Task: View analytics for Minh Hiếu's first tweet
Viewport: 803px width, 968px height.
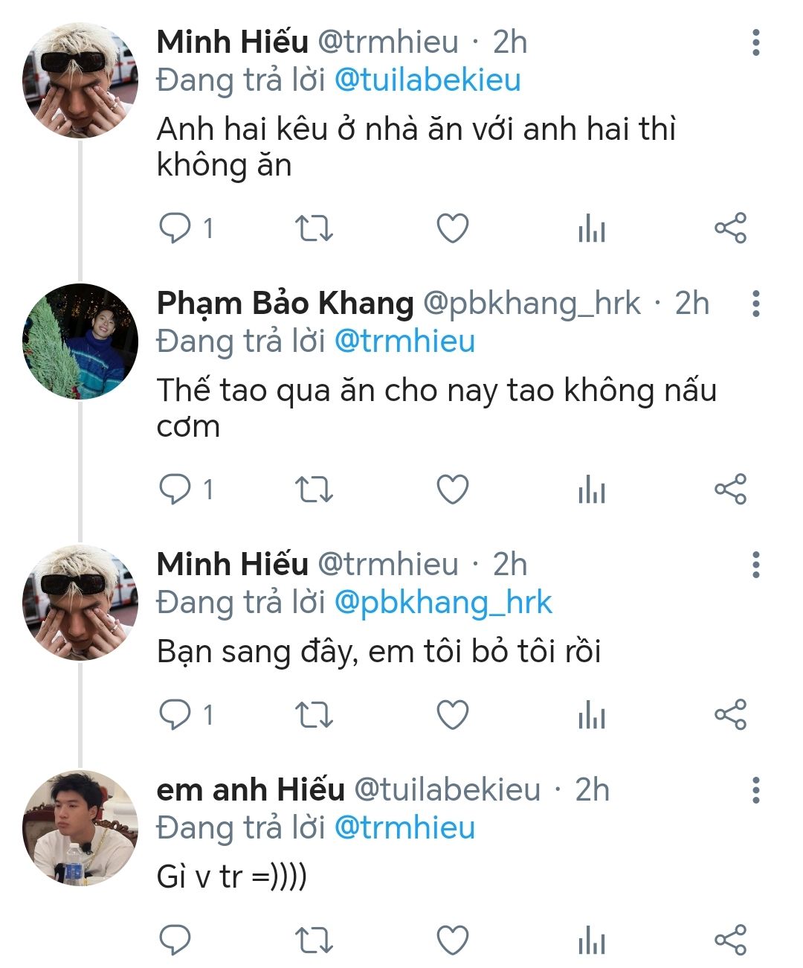Action: 592,228
